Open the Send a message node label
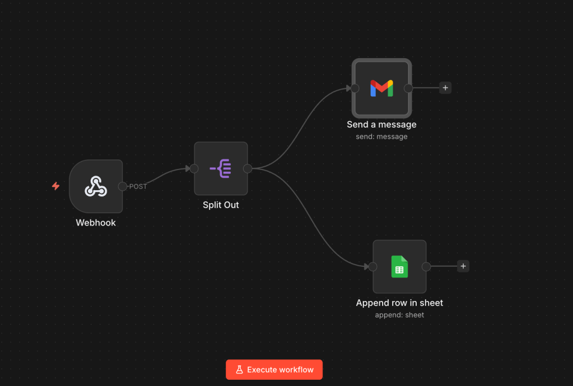 [x=381, y=124]
